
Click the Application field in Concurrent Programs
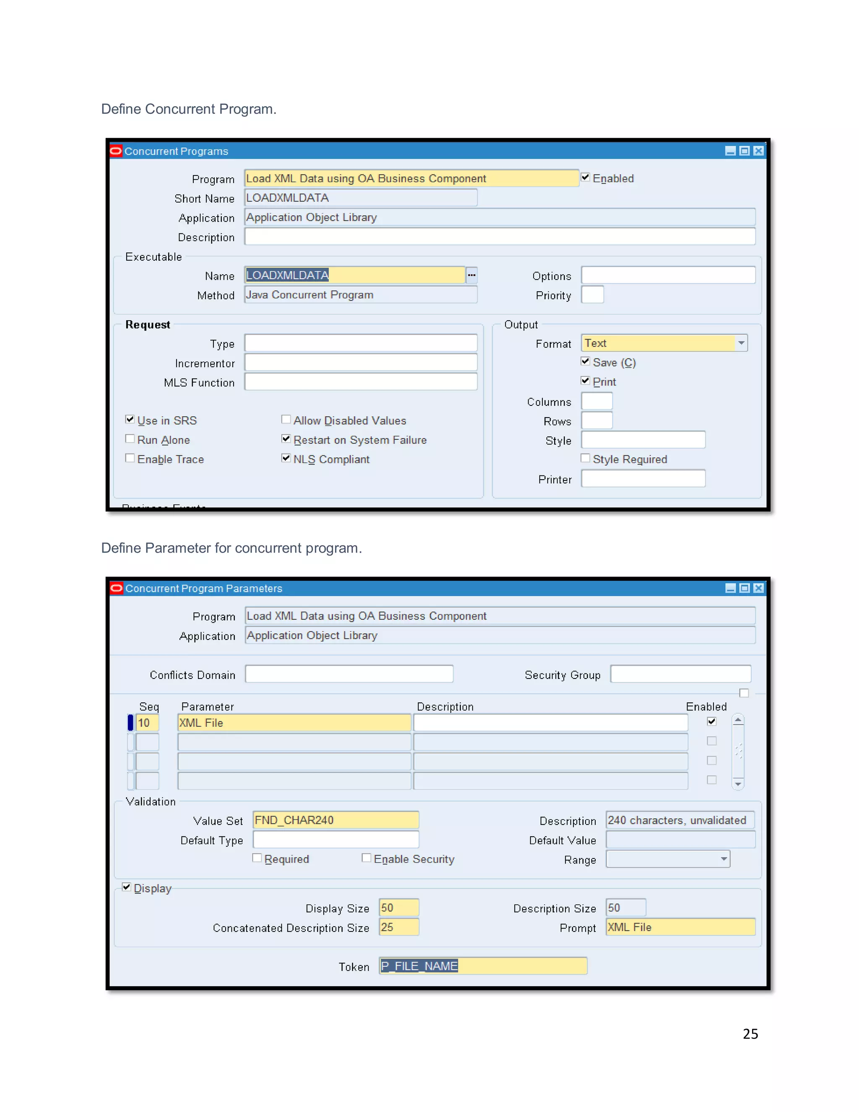pos(500,217)
